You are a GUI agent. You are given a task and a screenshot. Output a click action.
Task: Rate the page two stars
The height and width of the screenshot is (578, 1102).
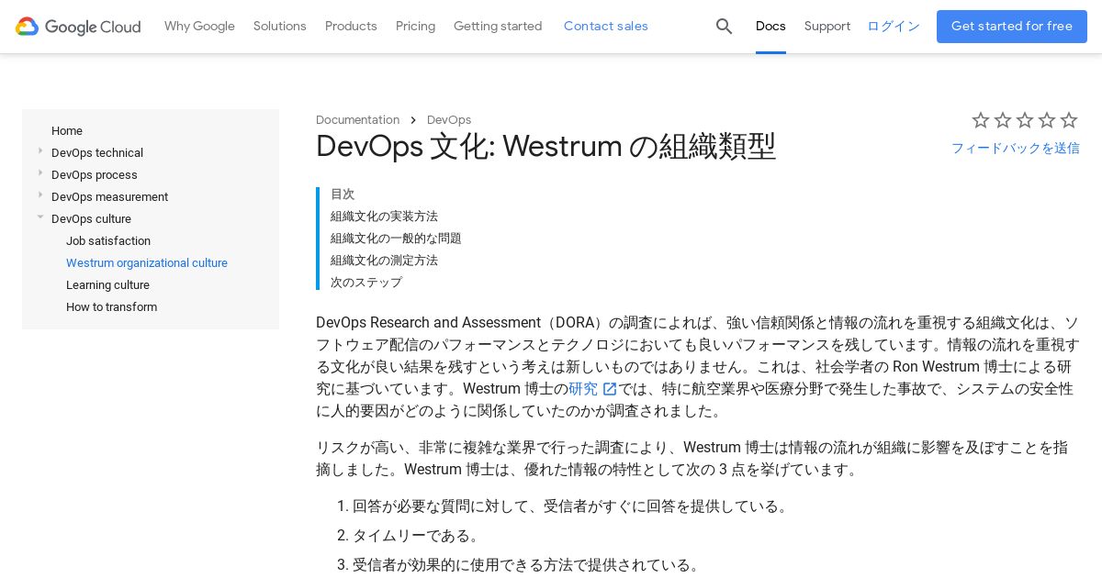(x=1003, y=120)
